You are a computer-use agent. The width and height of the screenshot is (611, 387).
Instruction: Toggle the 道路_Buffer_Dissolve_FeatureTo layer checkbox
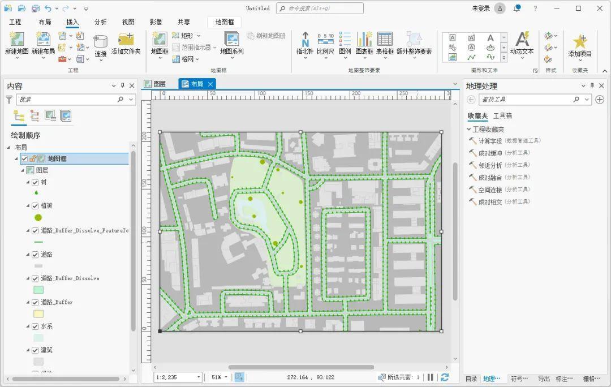coord(35,231)
